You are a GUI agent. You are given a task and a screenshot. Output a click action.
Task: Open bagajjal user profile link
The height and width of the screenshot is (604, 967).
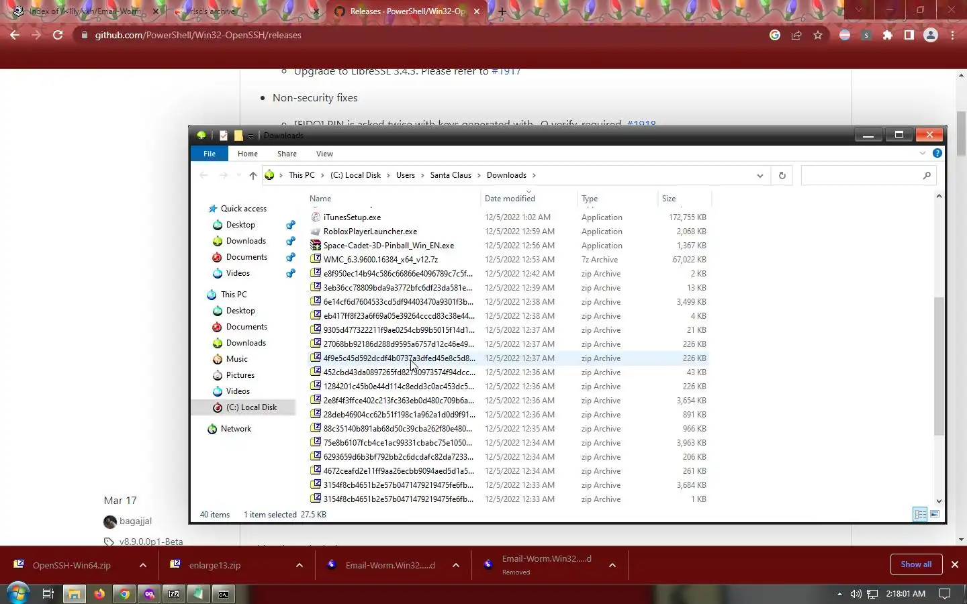coord(136,521)
